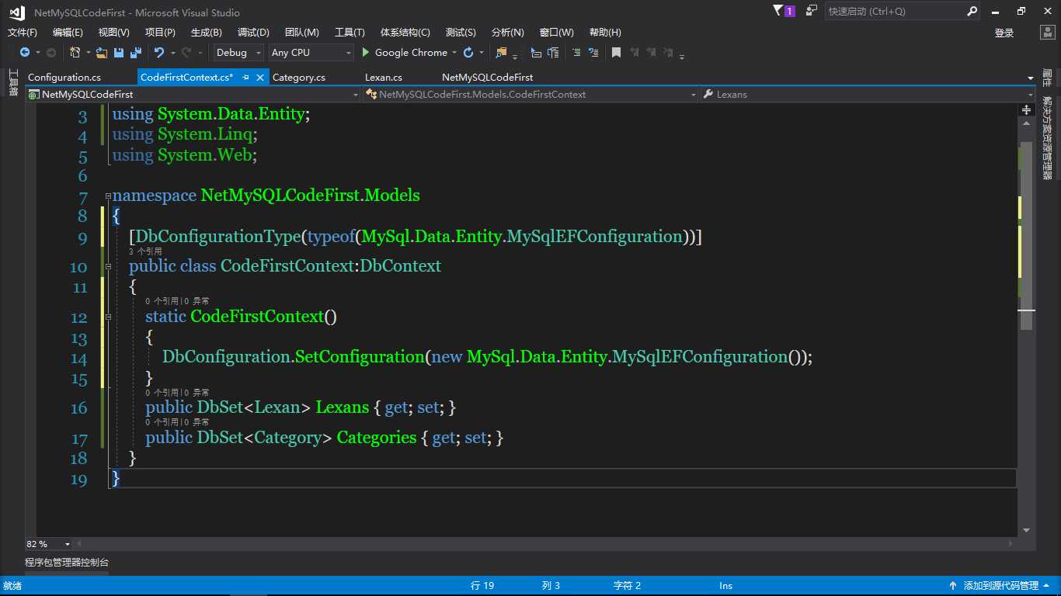Image resolution: width=1061 pixels, height=596 pixels.
Task: Click the Quick Launch magnifier icon
Action: tap(972, 12)
